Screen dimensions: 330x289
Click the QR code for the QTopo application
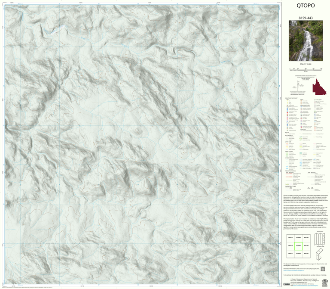click(x=323, y=269)
